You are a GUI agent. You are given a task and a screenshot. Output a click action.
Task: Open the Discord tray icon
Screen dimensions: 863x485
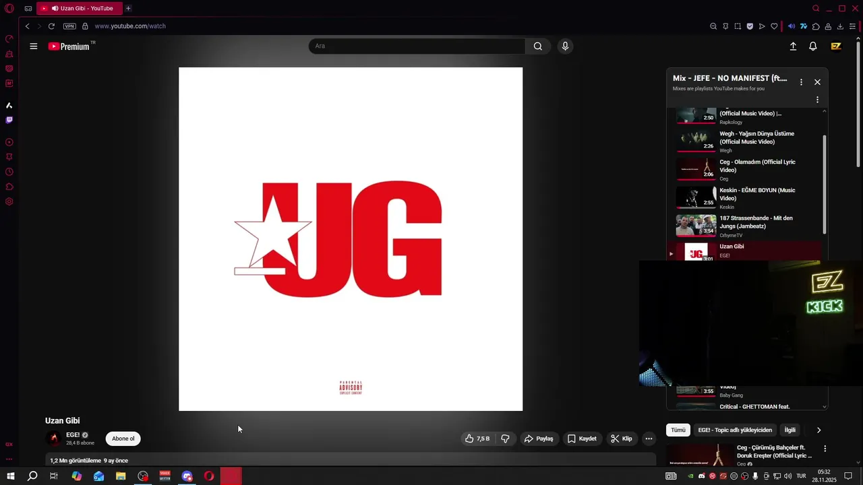[701, 476]
